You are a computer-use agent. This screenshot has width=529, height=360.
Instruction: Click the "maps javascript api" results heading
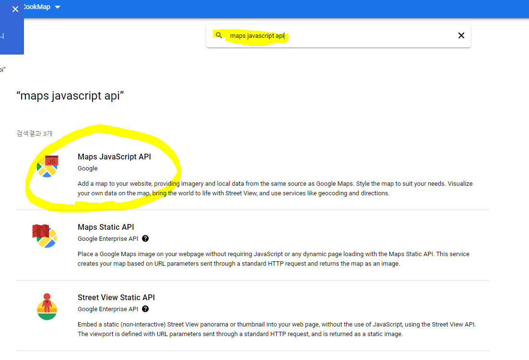click(70, 96)
